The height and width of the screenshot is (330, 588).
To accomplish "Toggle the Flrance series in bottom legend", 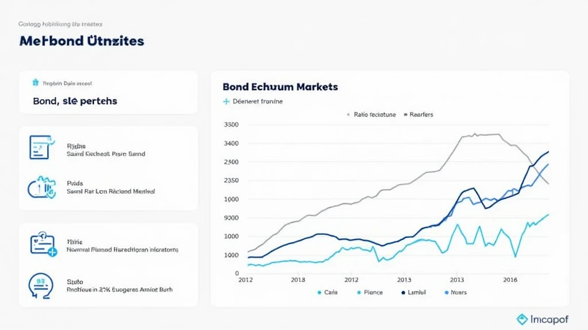I will 359,292.
